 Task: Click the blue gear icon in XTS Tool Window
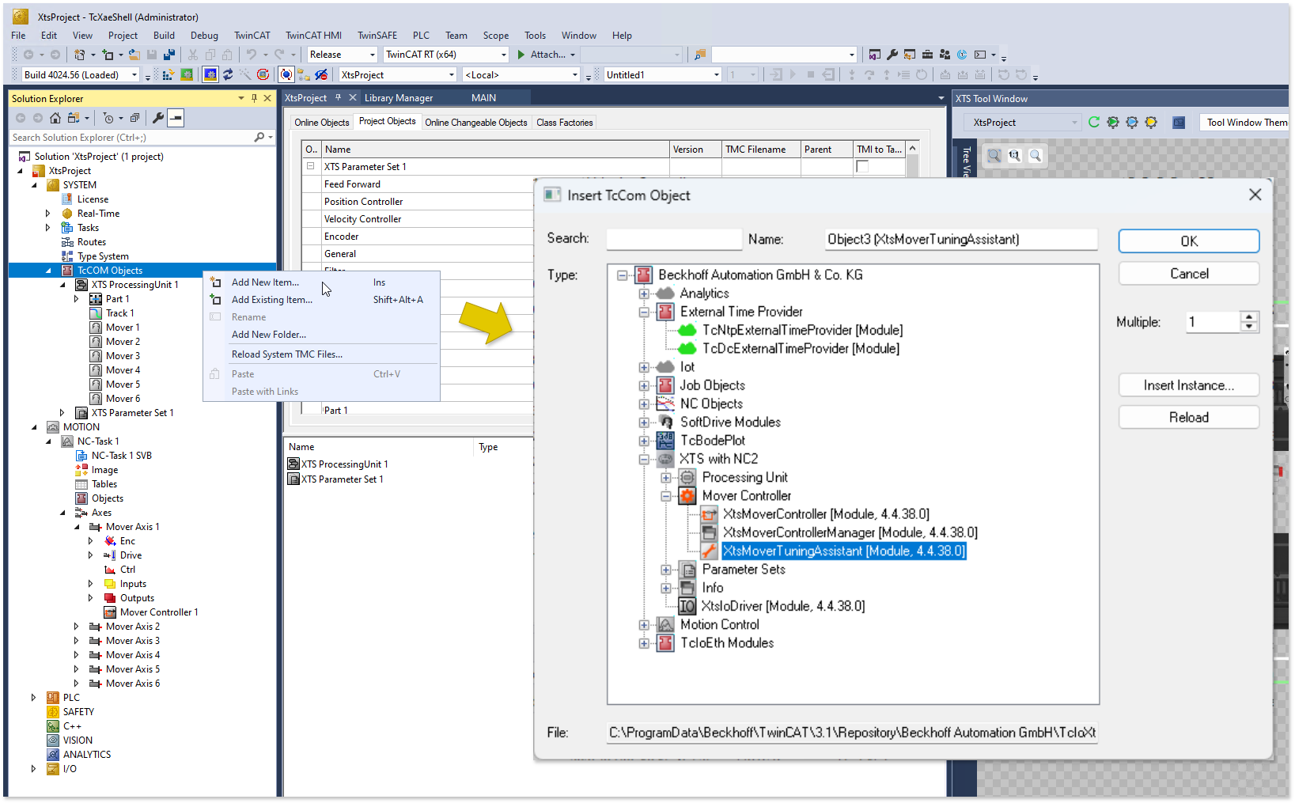(x=1132, y=122)
